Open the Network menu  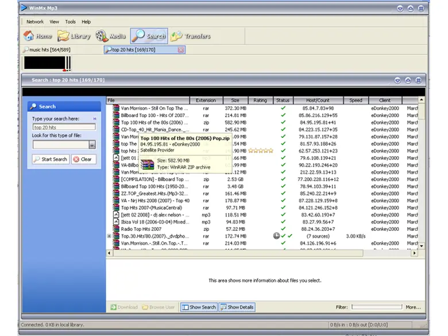(x=34, y=22)
